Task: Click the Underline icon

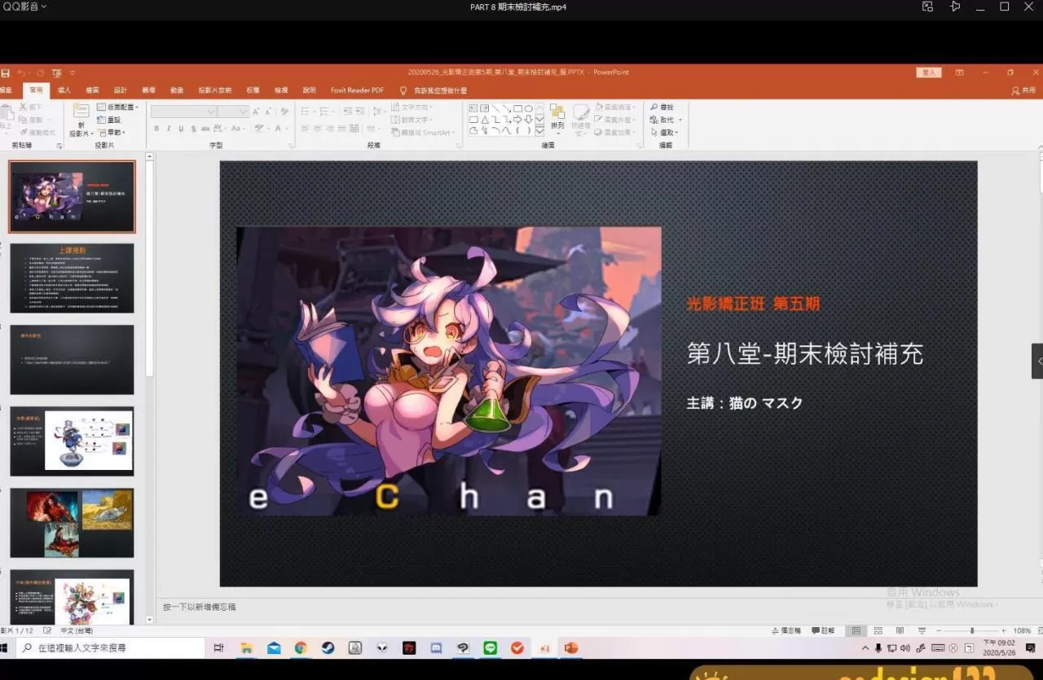Action: [180, 127]
